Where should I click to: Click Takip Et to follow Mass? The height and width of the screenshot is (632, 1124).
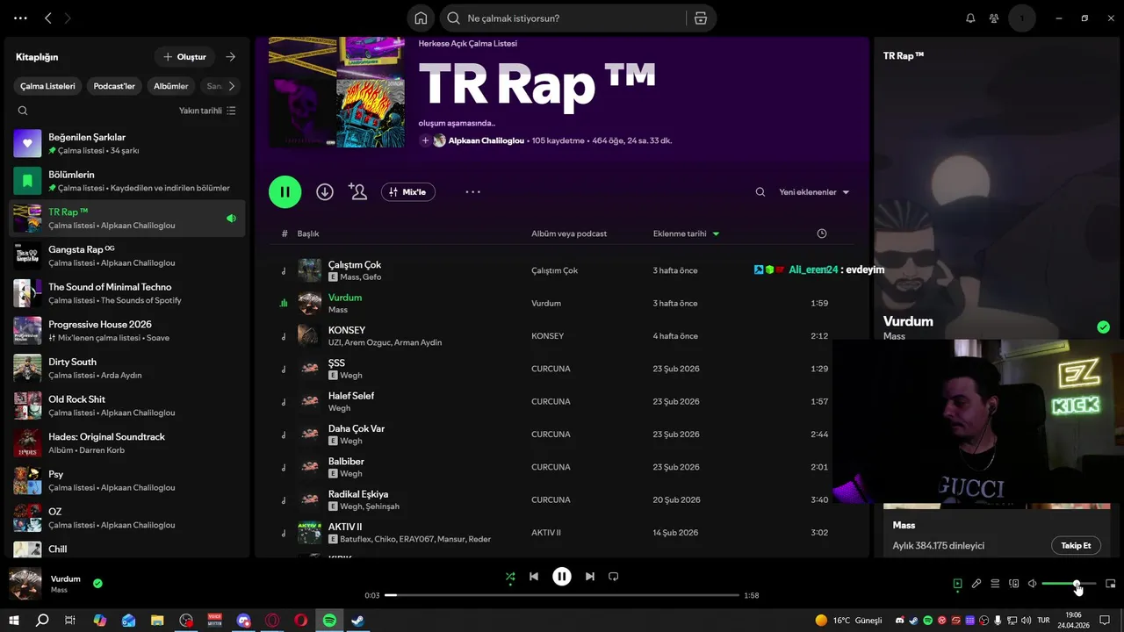tap(1076, 545)
